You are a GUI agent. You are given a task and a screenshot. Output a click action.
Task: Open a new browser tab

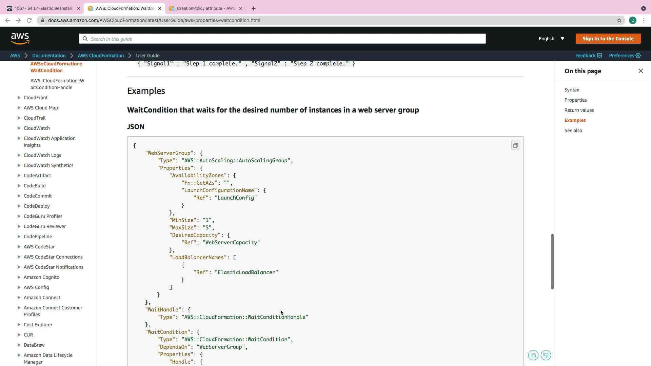point(254,8)
